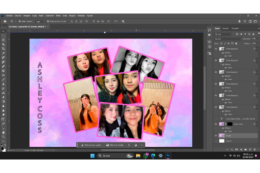Open the Photoshop search magnifier icon

click(x=245, y=21)
